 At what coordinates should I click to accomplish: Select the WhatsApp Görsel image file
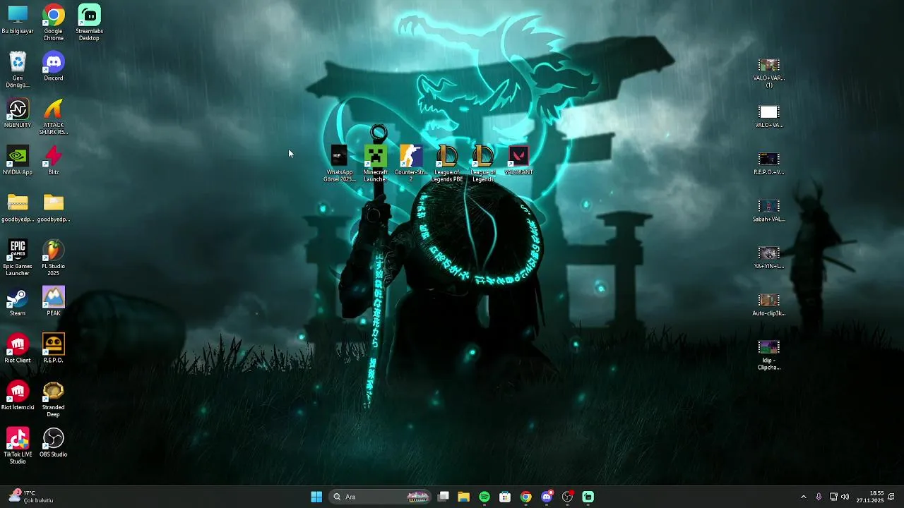click(x=340, y=164)
